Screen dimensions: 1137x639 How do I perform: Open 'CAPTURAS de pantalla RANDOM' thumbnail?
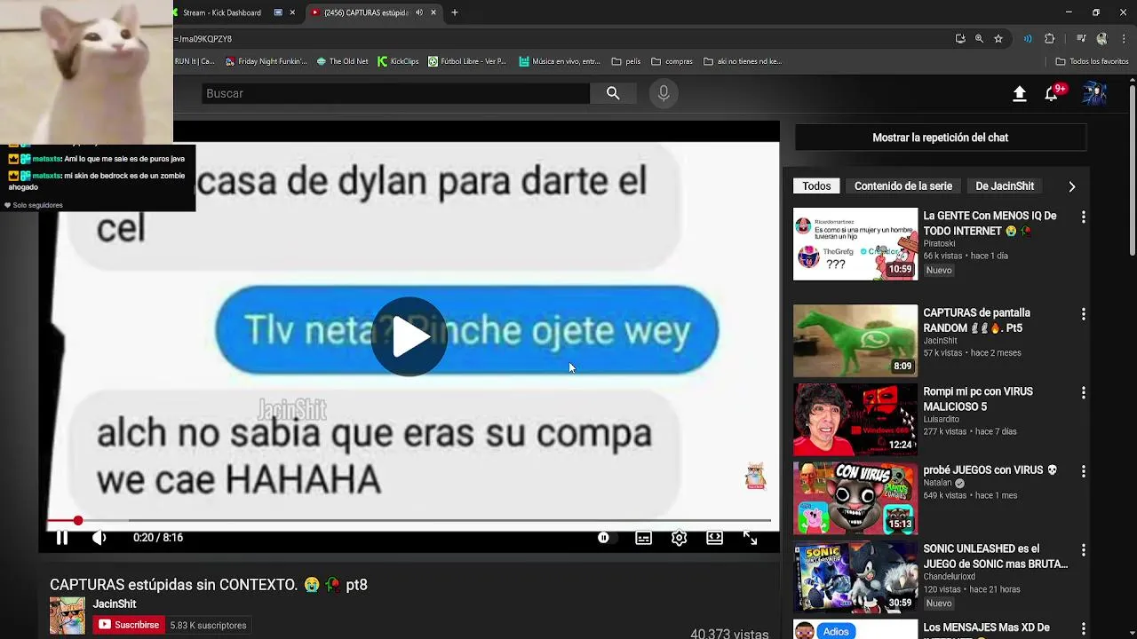(x=855, y=341)
